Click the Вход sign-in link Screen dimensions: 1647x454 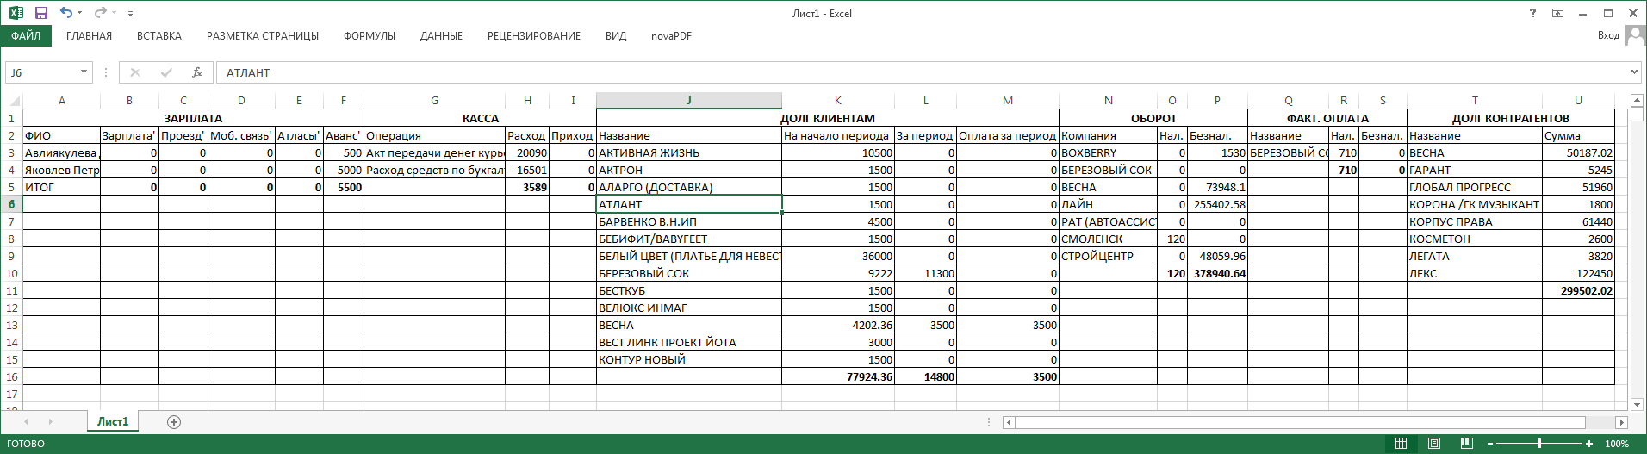coord(1608,35)
